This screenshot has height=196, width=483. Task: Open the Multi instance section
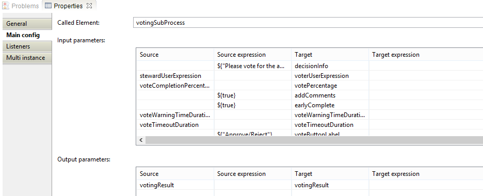click(27, 58)
